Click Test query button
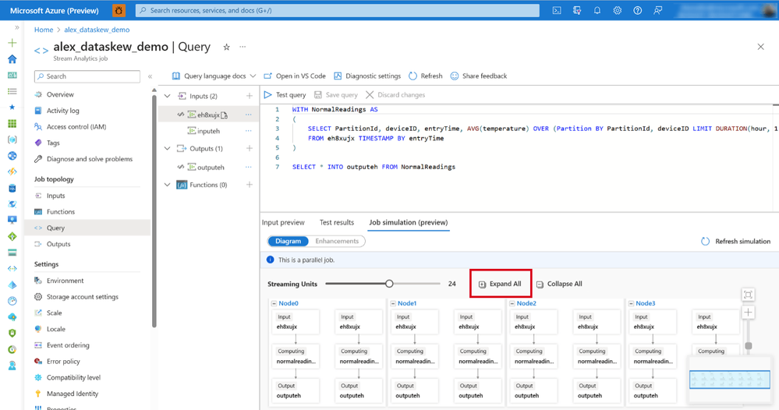Viewport: 779px width, 410px height. click(x=285, y=95)
